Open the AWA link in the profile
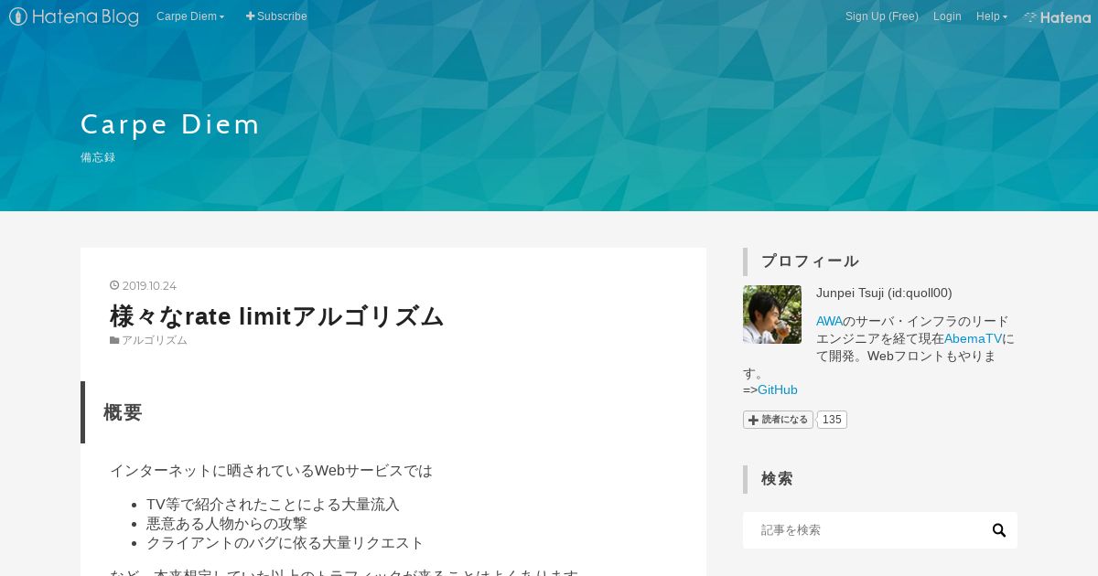 tap(829, 321)
